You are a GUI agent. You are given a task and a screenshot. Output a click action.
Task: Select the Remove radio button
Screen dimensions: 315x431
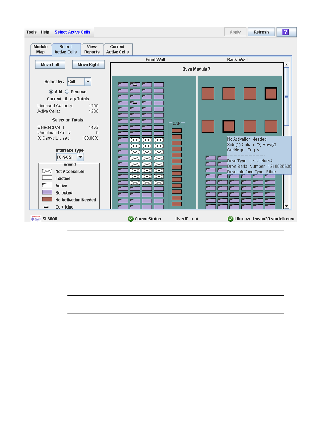coord(67,92)
